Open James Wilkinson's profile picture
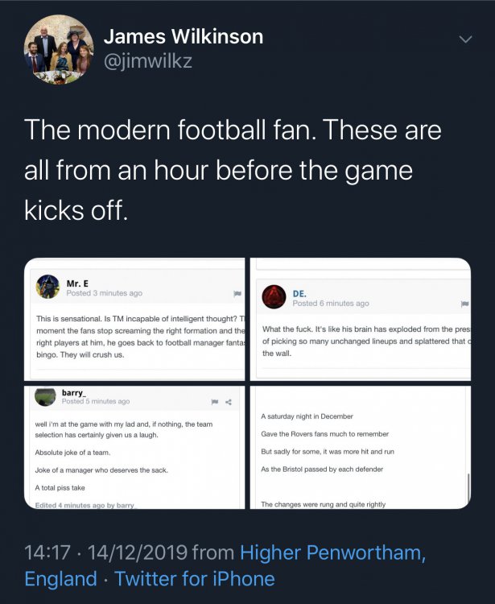Image resolution: width=495 pixels, height=604 pixels. point(59,50)
